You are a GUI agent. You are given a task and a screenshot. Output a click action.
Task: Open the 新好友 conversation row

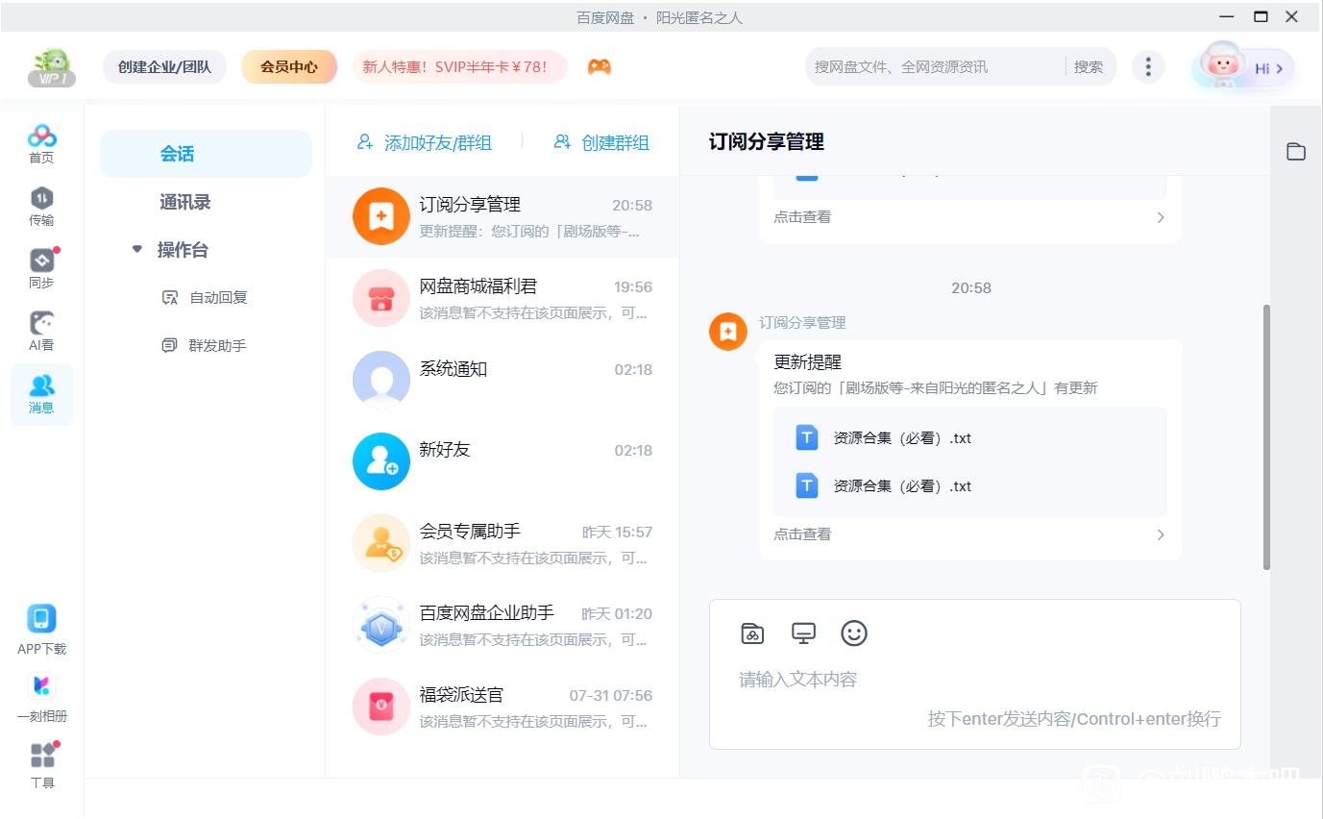[x=502, y=461]
